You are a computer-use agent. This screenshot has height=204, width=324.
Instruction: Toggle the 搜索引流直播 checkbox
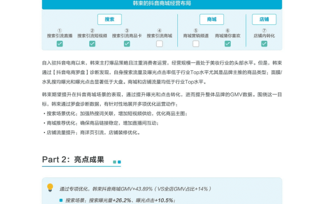pos(60,44)
